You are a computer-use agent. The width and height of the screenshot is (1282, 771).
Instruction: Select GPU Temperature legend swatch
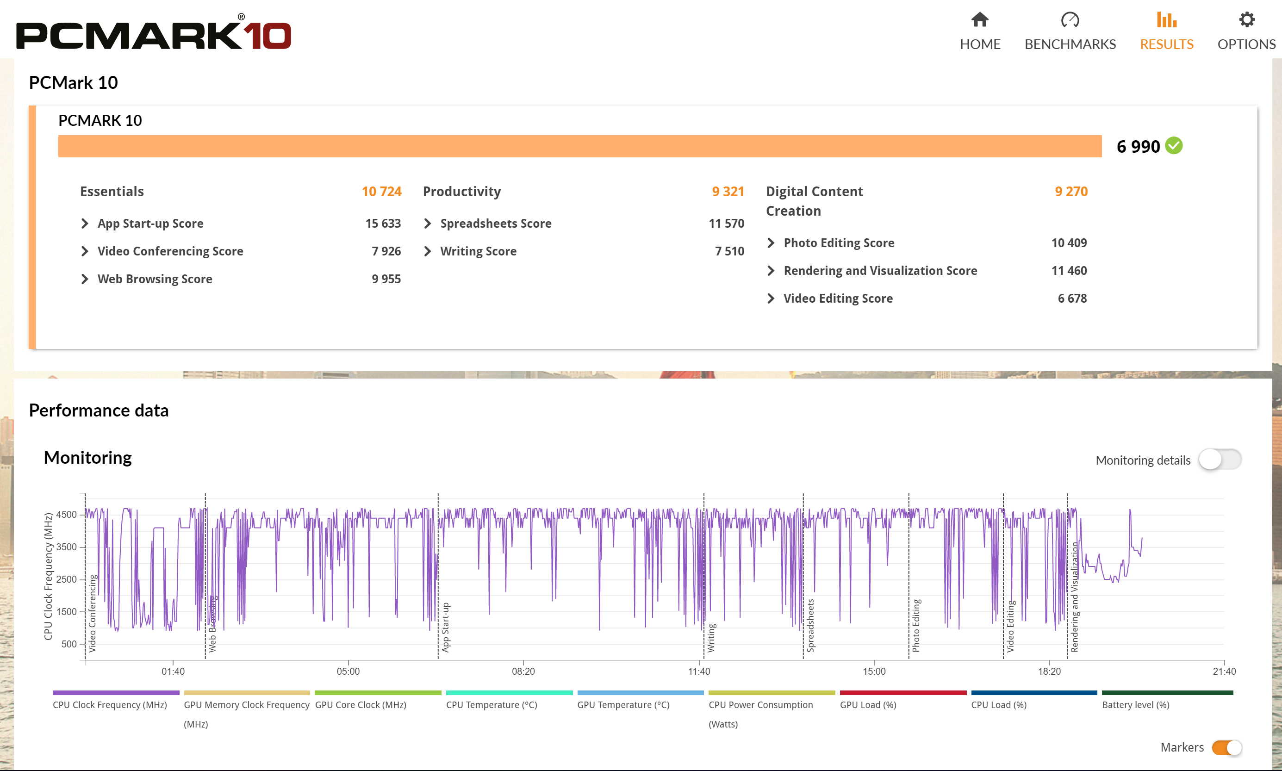(640, 692)
